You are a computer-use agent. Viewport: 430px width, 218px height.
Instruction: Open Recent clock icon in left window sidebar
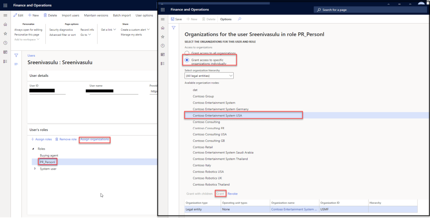click(5, 43)
